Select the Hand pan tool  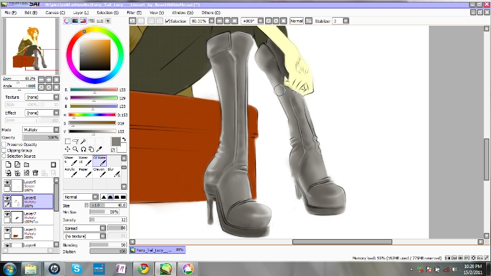click(x=91, y=149)
